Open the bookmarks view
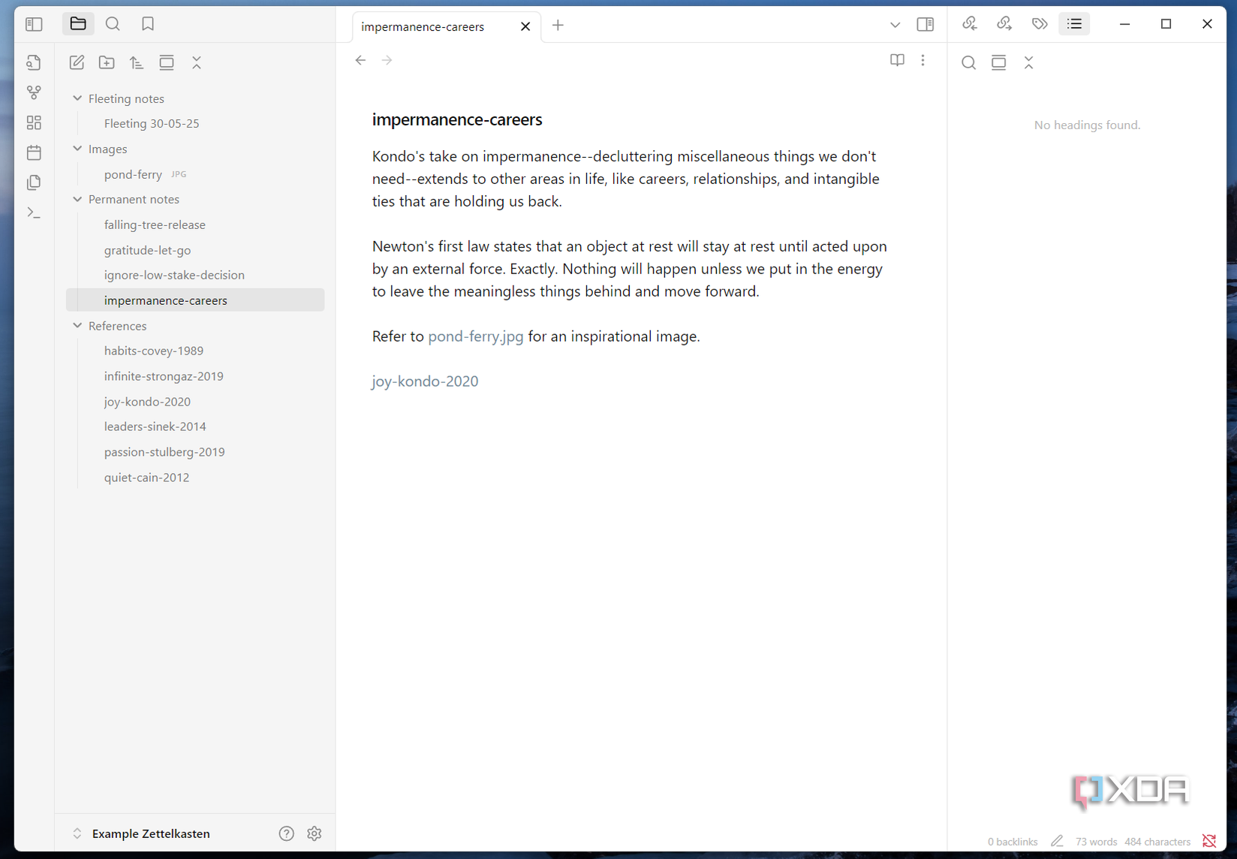 pos(148,23)
